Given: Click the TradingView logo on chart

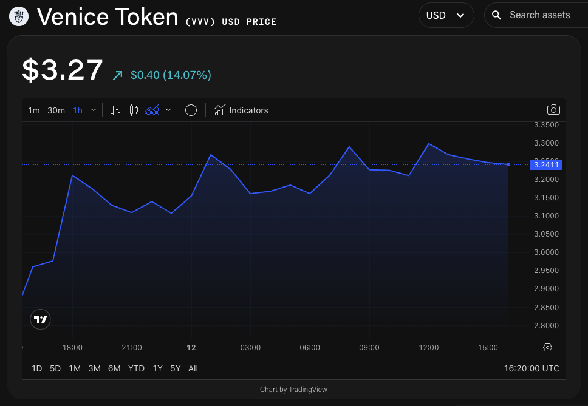Looking at the screenshot, I should [41, 319].
